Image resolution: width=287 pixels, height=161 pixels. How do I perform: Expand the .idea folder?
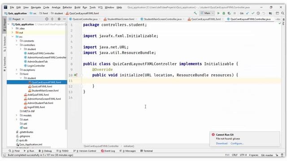[13, 28]
